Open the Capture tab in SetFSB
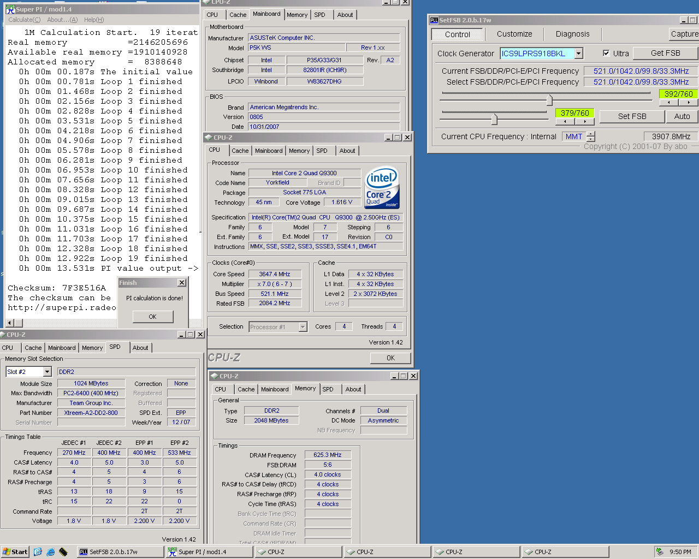 click(x=684, y=34)
